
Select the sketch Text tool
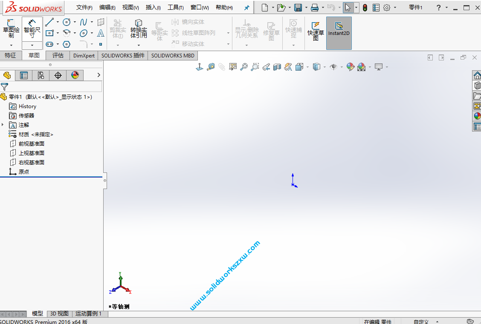[101, 34]
